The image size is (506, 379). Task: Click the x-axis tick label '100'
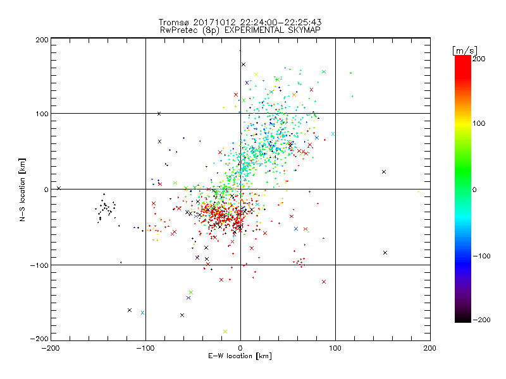(335, 348)
